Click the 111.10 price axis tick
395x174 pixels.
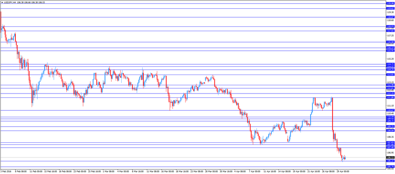(x=390, y=106)
